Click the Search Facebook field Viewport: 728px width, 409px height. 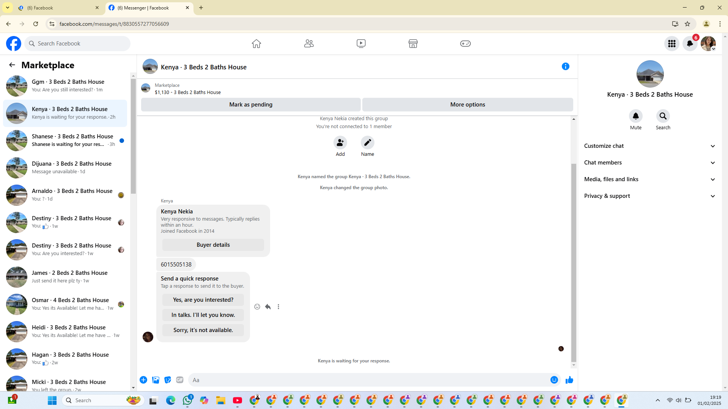pos(78,44)
